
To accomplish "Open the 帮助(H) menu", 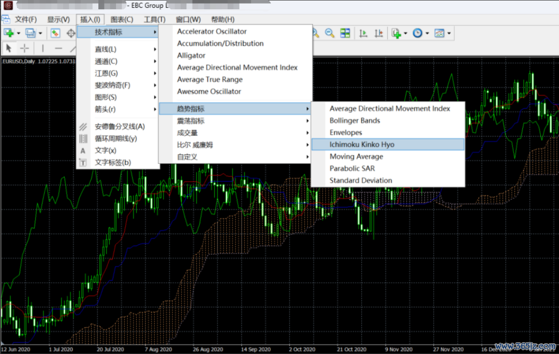I will (223, 19).
